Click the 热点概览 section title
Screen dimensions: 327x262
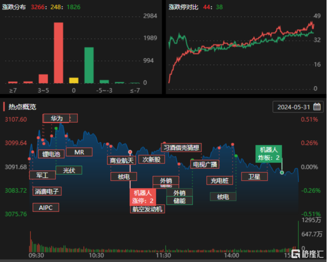22,107
